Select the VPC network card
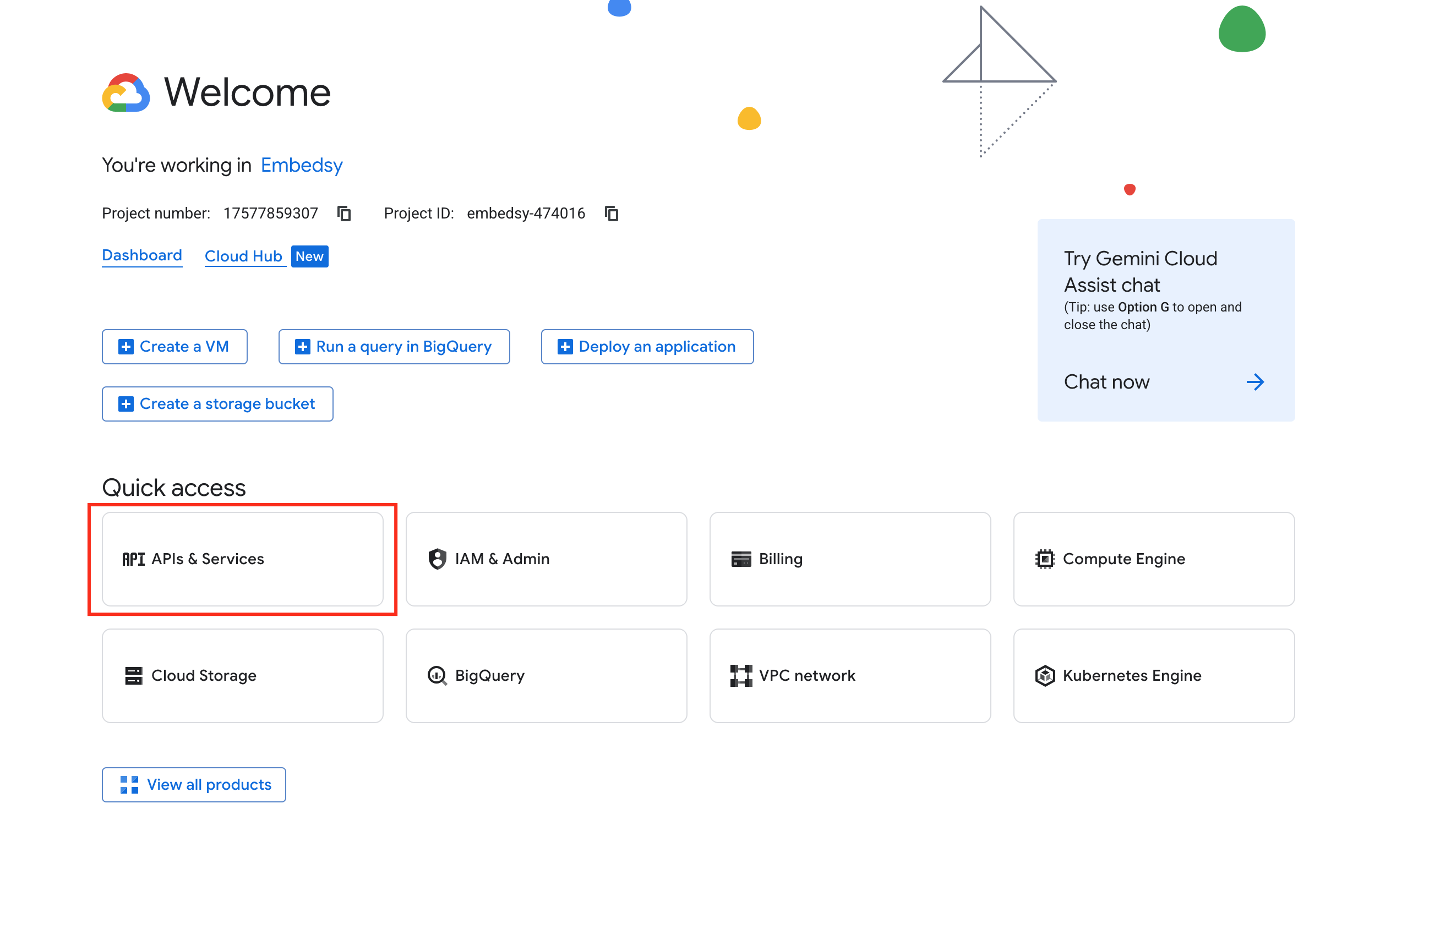Image resolution: width=1451 pixels, height=929 pixels. pyautogui.click(x=849, y=675)
